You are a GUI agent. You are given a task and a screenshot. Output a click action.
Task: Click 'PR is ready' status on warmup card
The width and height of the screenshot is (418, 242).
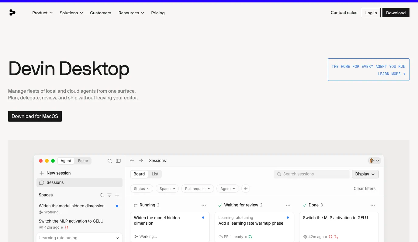click(234, 237)
